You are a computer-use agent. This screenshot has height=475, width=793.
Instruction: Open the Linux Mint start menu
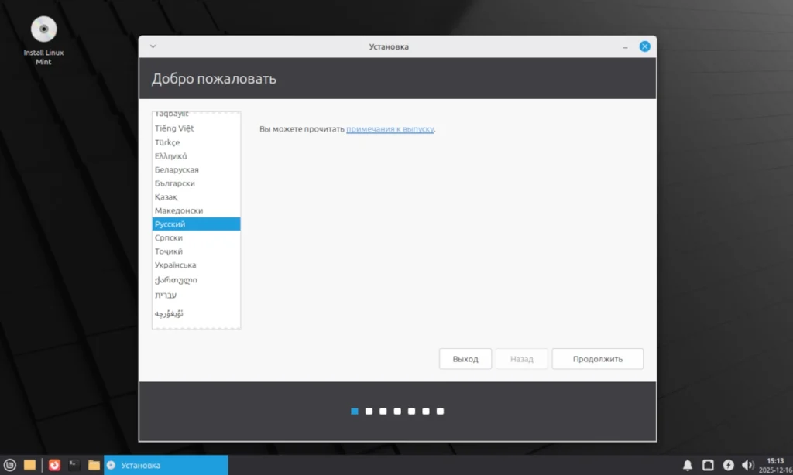coord(9,465)
